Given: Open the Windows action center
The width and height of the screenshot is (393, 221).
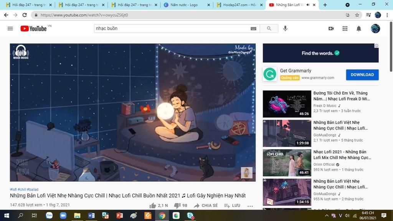Looking at the screenshot, I should point(384,216).
